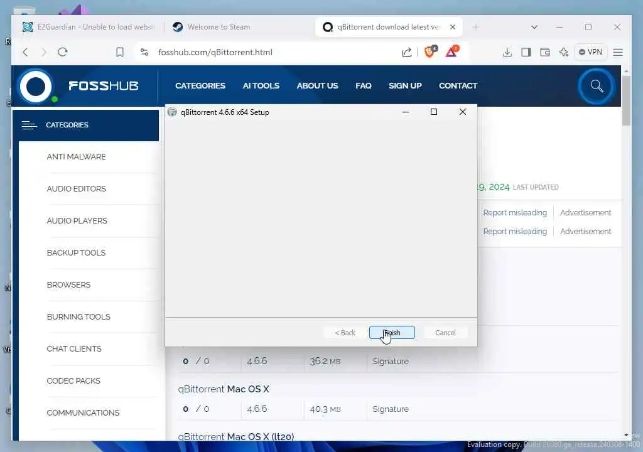Viewport: 643px width, 452px height.
Task: Click the browser back arrow
Action: [25, 52]
